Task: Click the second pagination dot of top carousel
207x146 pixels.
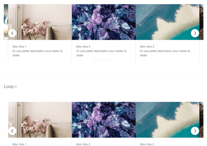Action: coord(99,59)
